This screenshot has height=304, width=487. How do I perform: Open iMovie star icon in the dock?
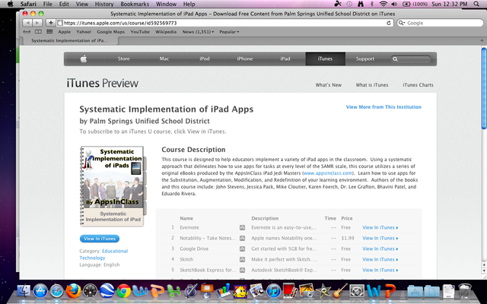pos(323,291)
